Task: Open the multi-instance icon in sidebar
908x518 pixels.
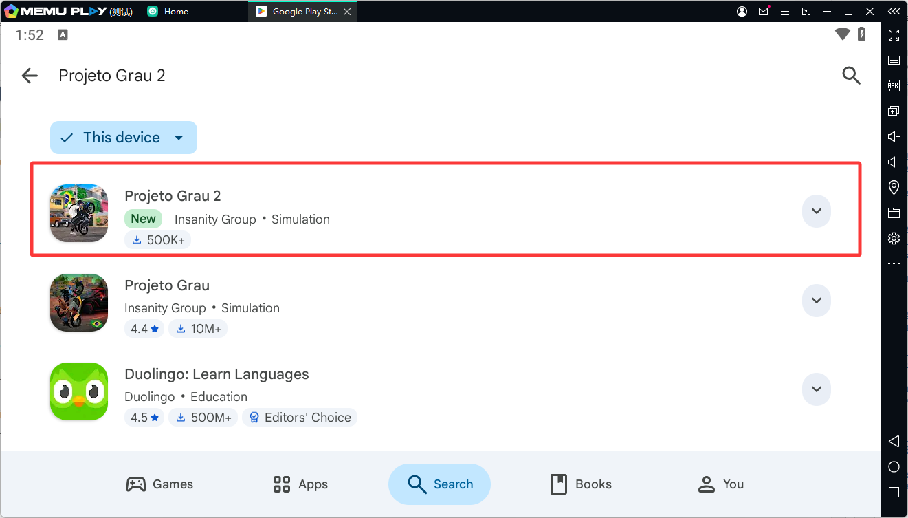Action: 894,111
